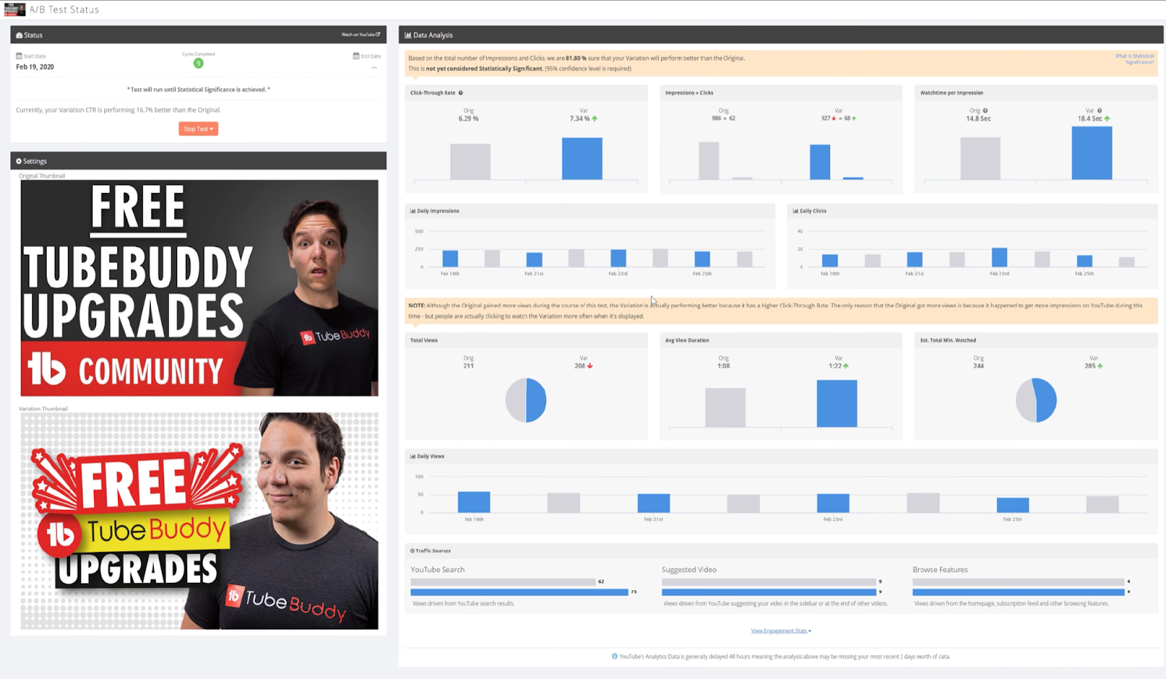The image size is (1166, 679).
Task: Click the green Cycles Completed badge
Action: click(x=198, y=63)
